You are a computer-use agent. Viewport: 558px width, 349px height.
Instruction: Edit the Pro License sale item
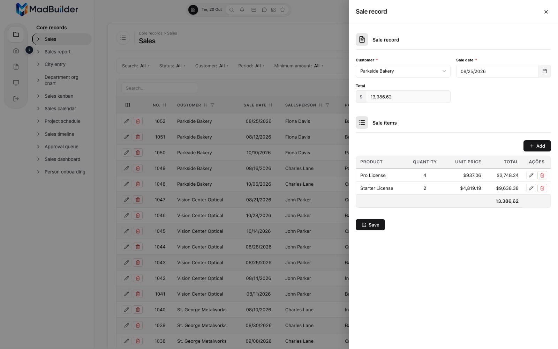coord(531,175)
